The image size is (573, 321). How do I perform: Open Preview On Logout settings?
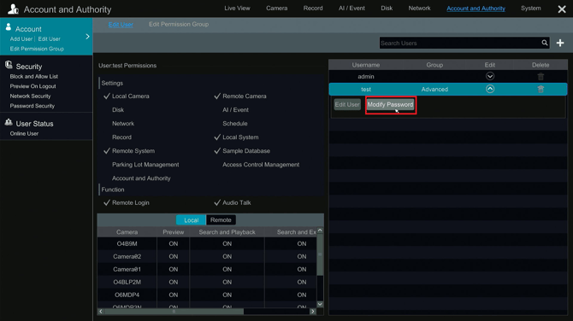pos(32,86)
